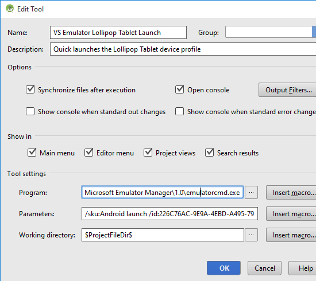Browse for Program with ellipsis button
This screenshot has width=316, height=281.
coord(251,193)
